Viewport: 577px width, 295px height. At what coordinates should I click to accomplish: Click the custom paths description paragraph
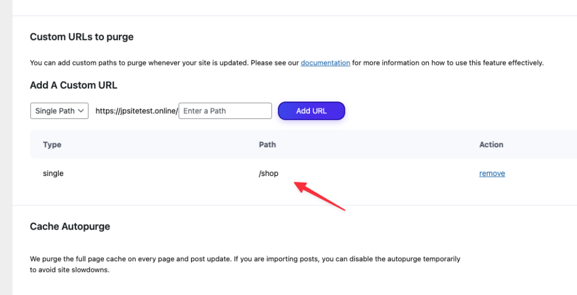click(x=163, y=63)
